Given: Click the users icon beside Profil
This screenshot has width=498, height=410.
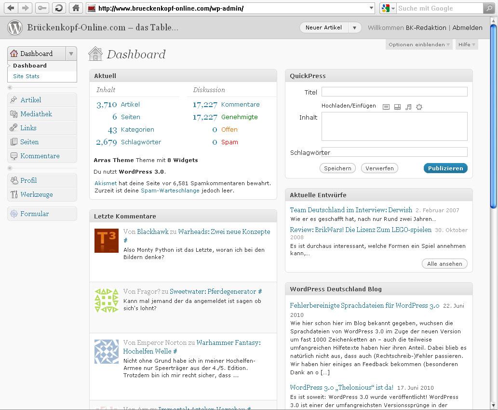Looking at the screenshot, I should [x=14, y=180].
